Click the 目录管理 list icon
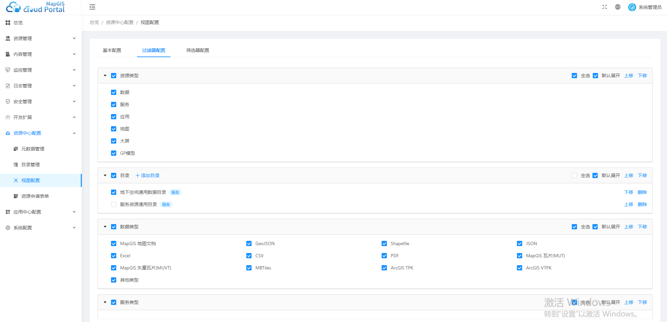This screenshot has height=322, width=667. pyautogui.click(x=16, y=165)
